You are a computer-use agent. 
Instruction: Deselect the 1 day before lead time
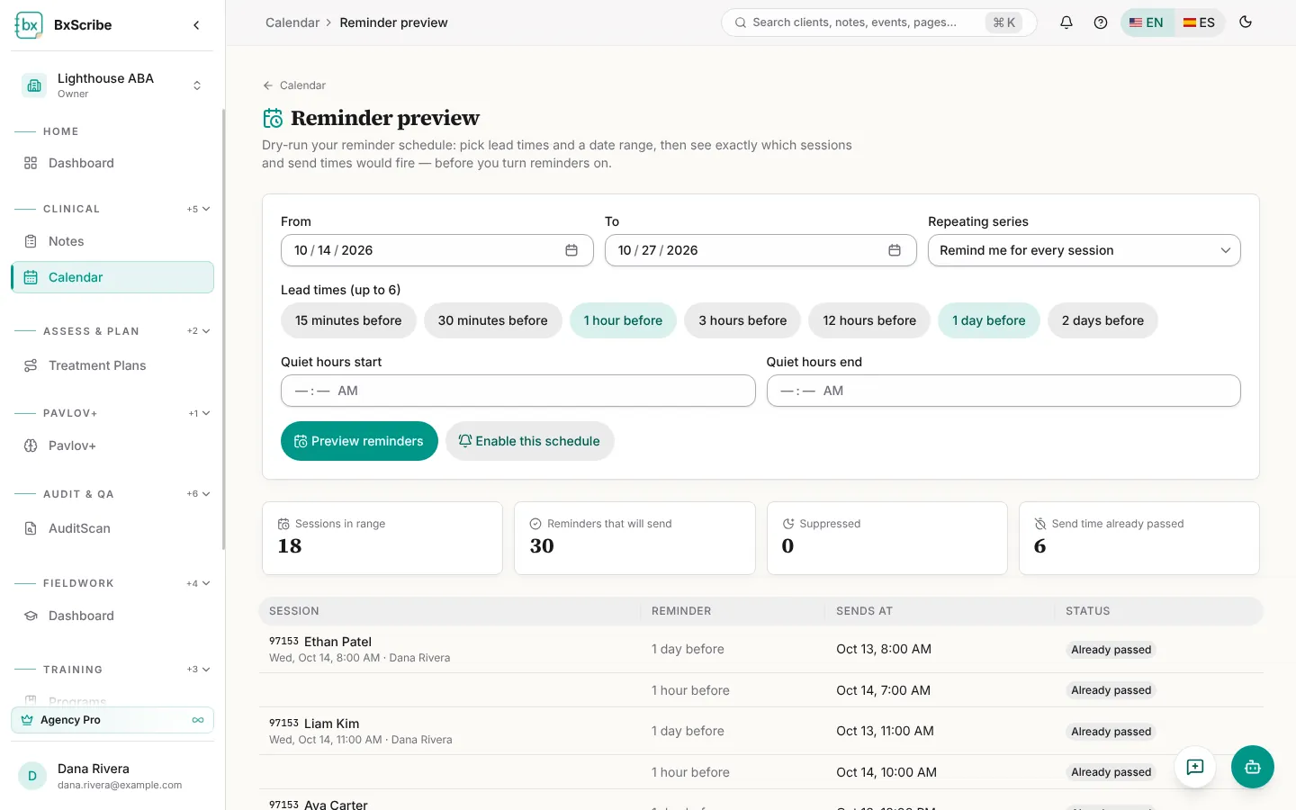click(989, 320)
